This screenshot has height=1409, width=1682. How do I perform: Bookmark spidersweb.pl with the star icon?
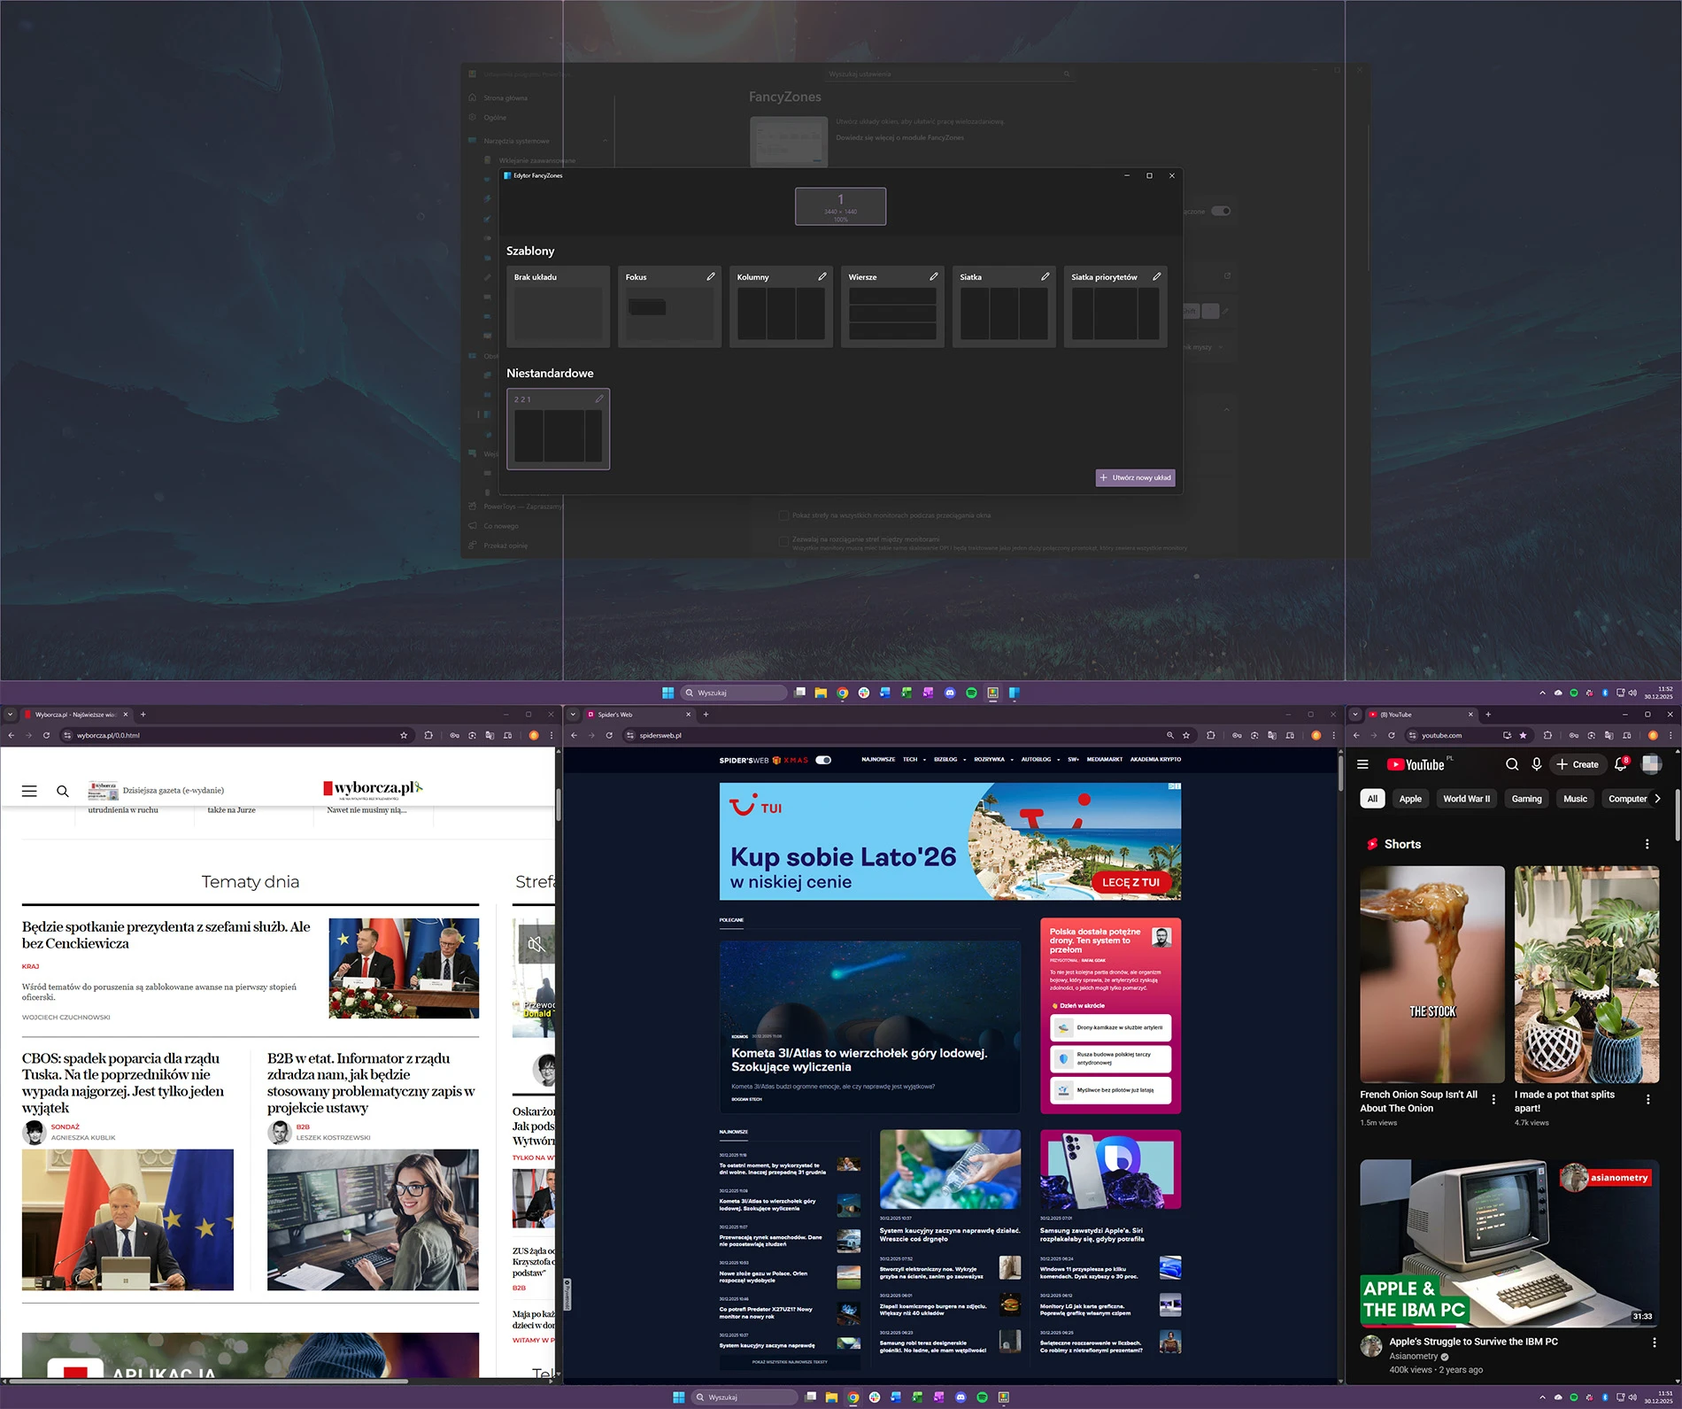1186,735
